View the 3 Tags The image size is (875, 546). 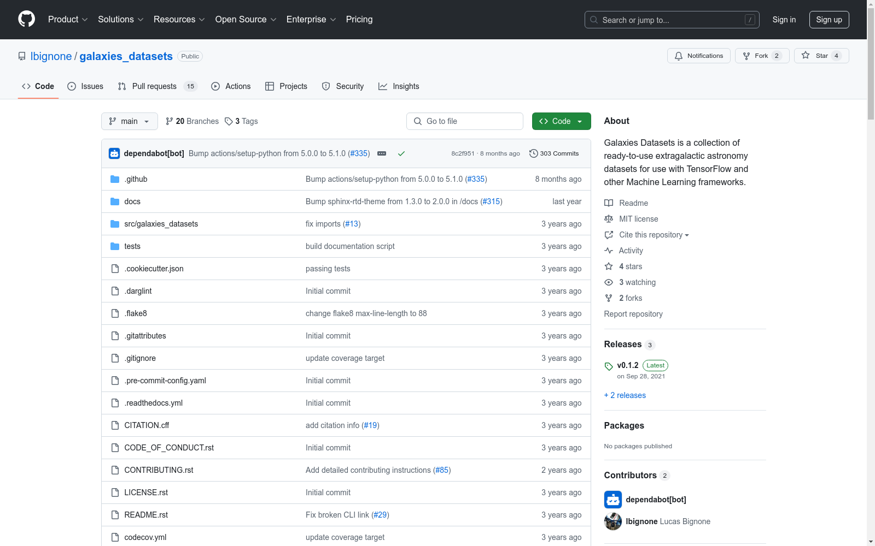click(241, 121)
